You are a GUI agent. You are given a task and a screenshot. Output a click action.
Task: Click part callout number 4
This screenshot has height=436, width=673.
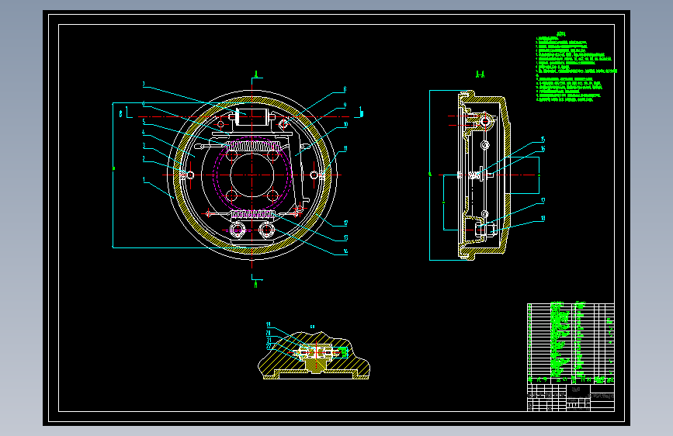144,133
